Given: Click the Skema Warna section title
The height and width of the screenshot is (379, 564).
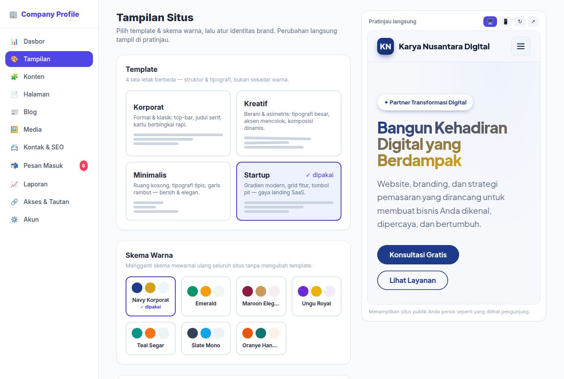Looking at the screenshot, I should point(149,255).
